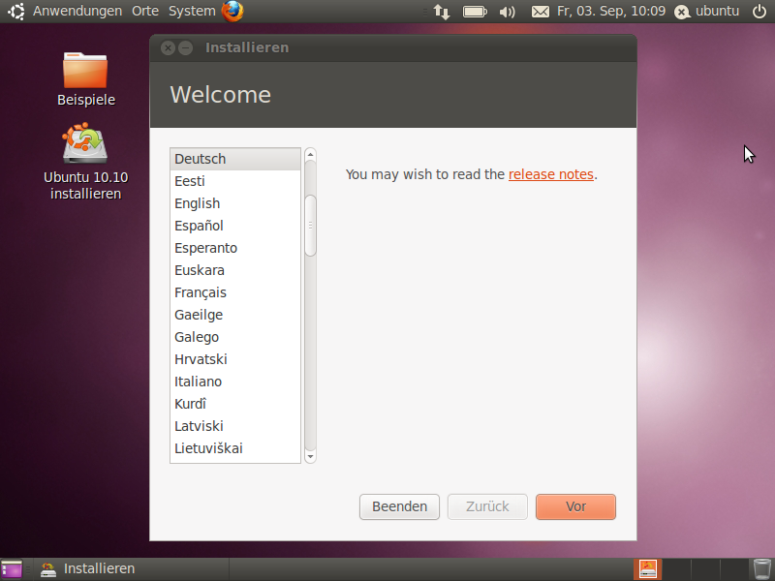Click the power shutdown icon
The height and width of the screenshot is (581, 775).
(759, 12)
